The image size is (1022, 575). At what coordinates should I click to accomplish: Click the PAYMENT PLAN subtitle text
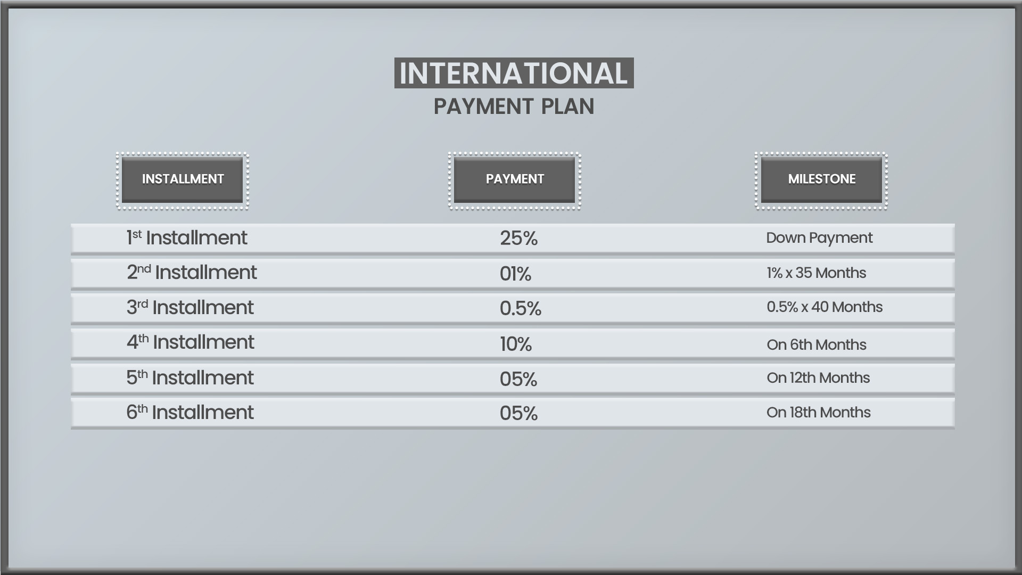pyautogui.click(x=514, y=106)
